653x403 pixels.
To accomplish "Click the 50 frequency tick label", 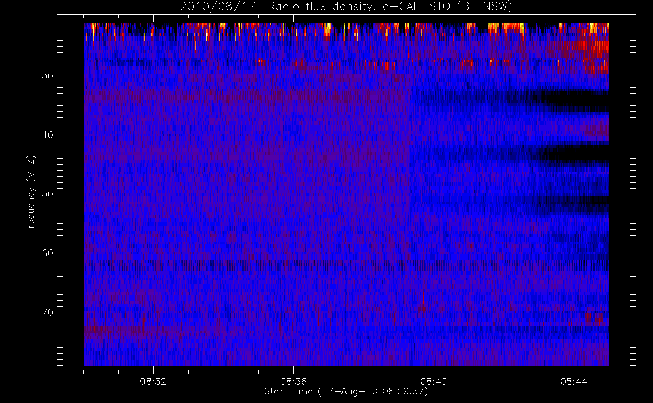I will 48,194.
